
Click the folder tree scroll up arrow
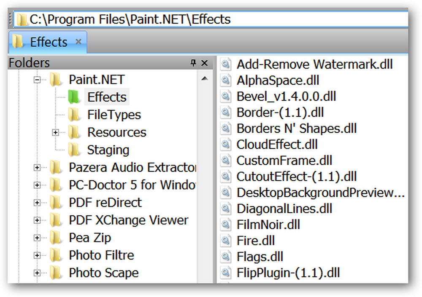tap(205, 78)
